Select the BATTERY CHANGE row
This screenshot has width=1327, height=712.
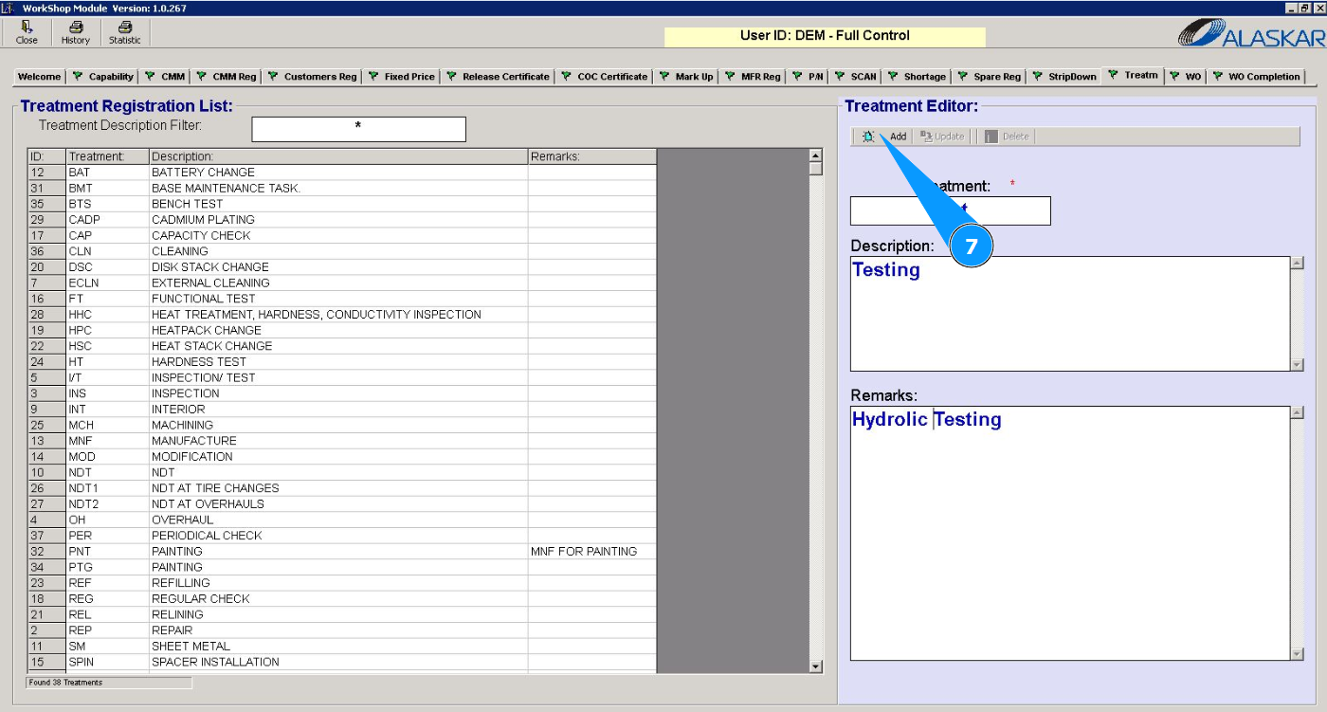341,173
